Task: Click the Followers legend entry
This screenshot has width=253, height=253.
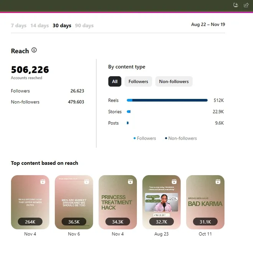Action: click(x=145, y=138)
